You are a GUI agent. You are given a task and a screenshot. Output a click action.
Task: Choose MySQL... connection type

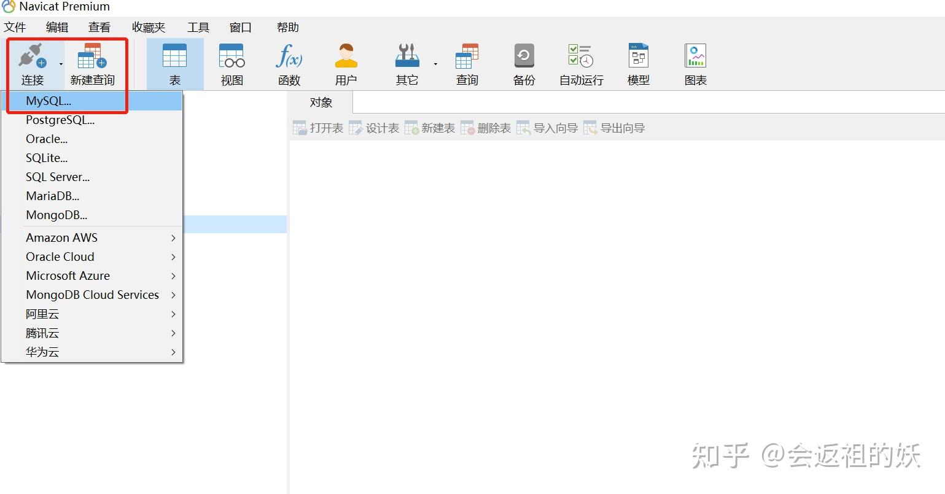pyautogui.click(x=92, y=101)
